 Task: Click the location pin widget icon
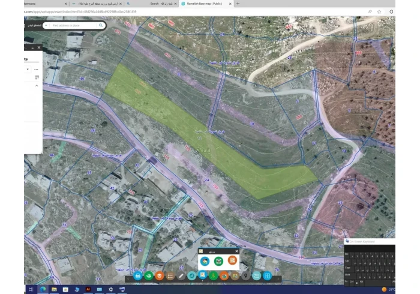[x=246, y=275]
